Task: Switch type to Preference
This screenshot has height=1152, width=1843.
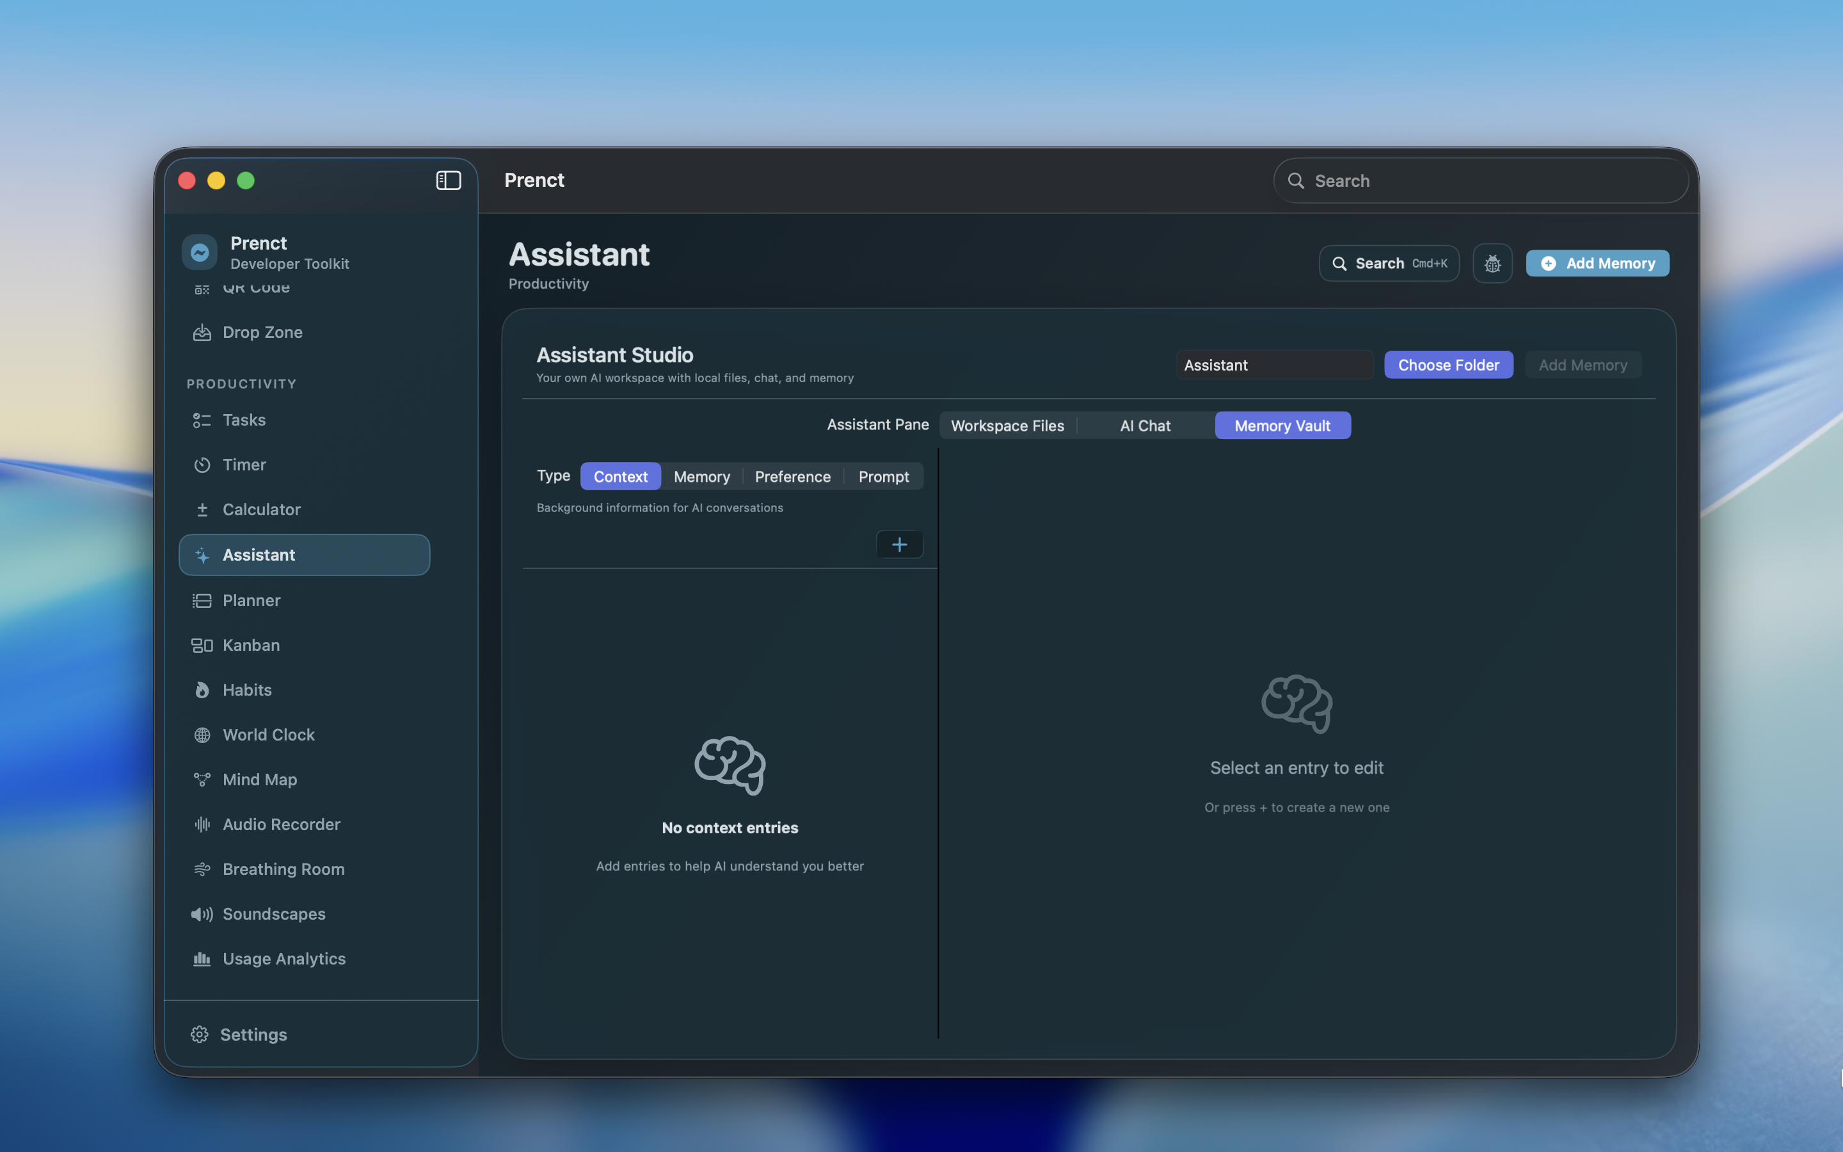Action: coord(793,476)
